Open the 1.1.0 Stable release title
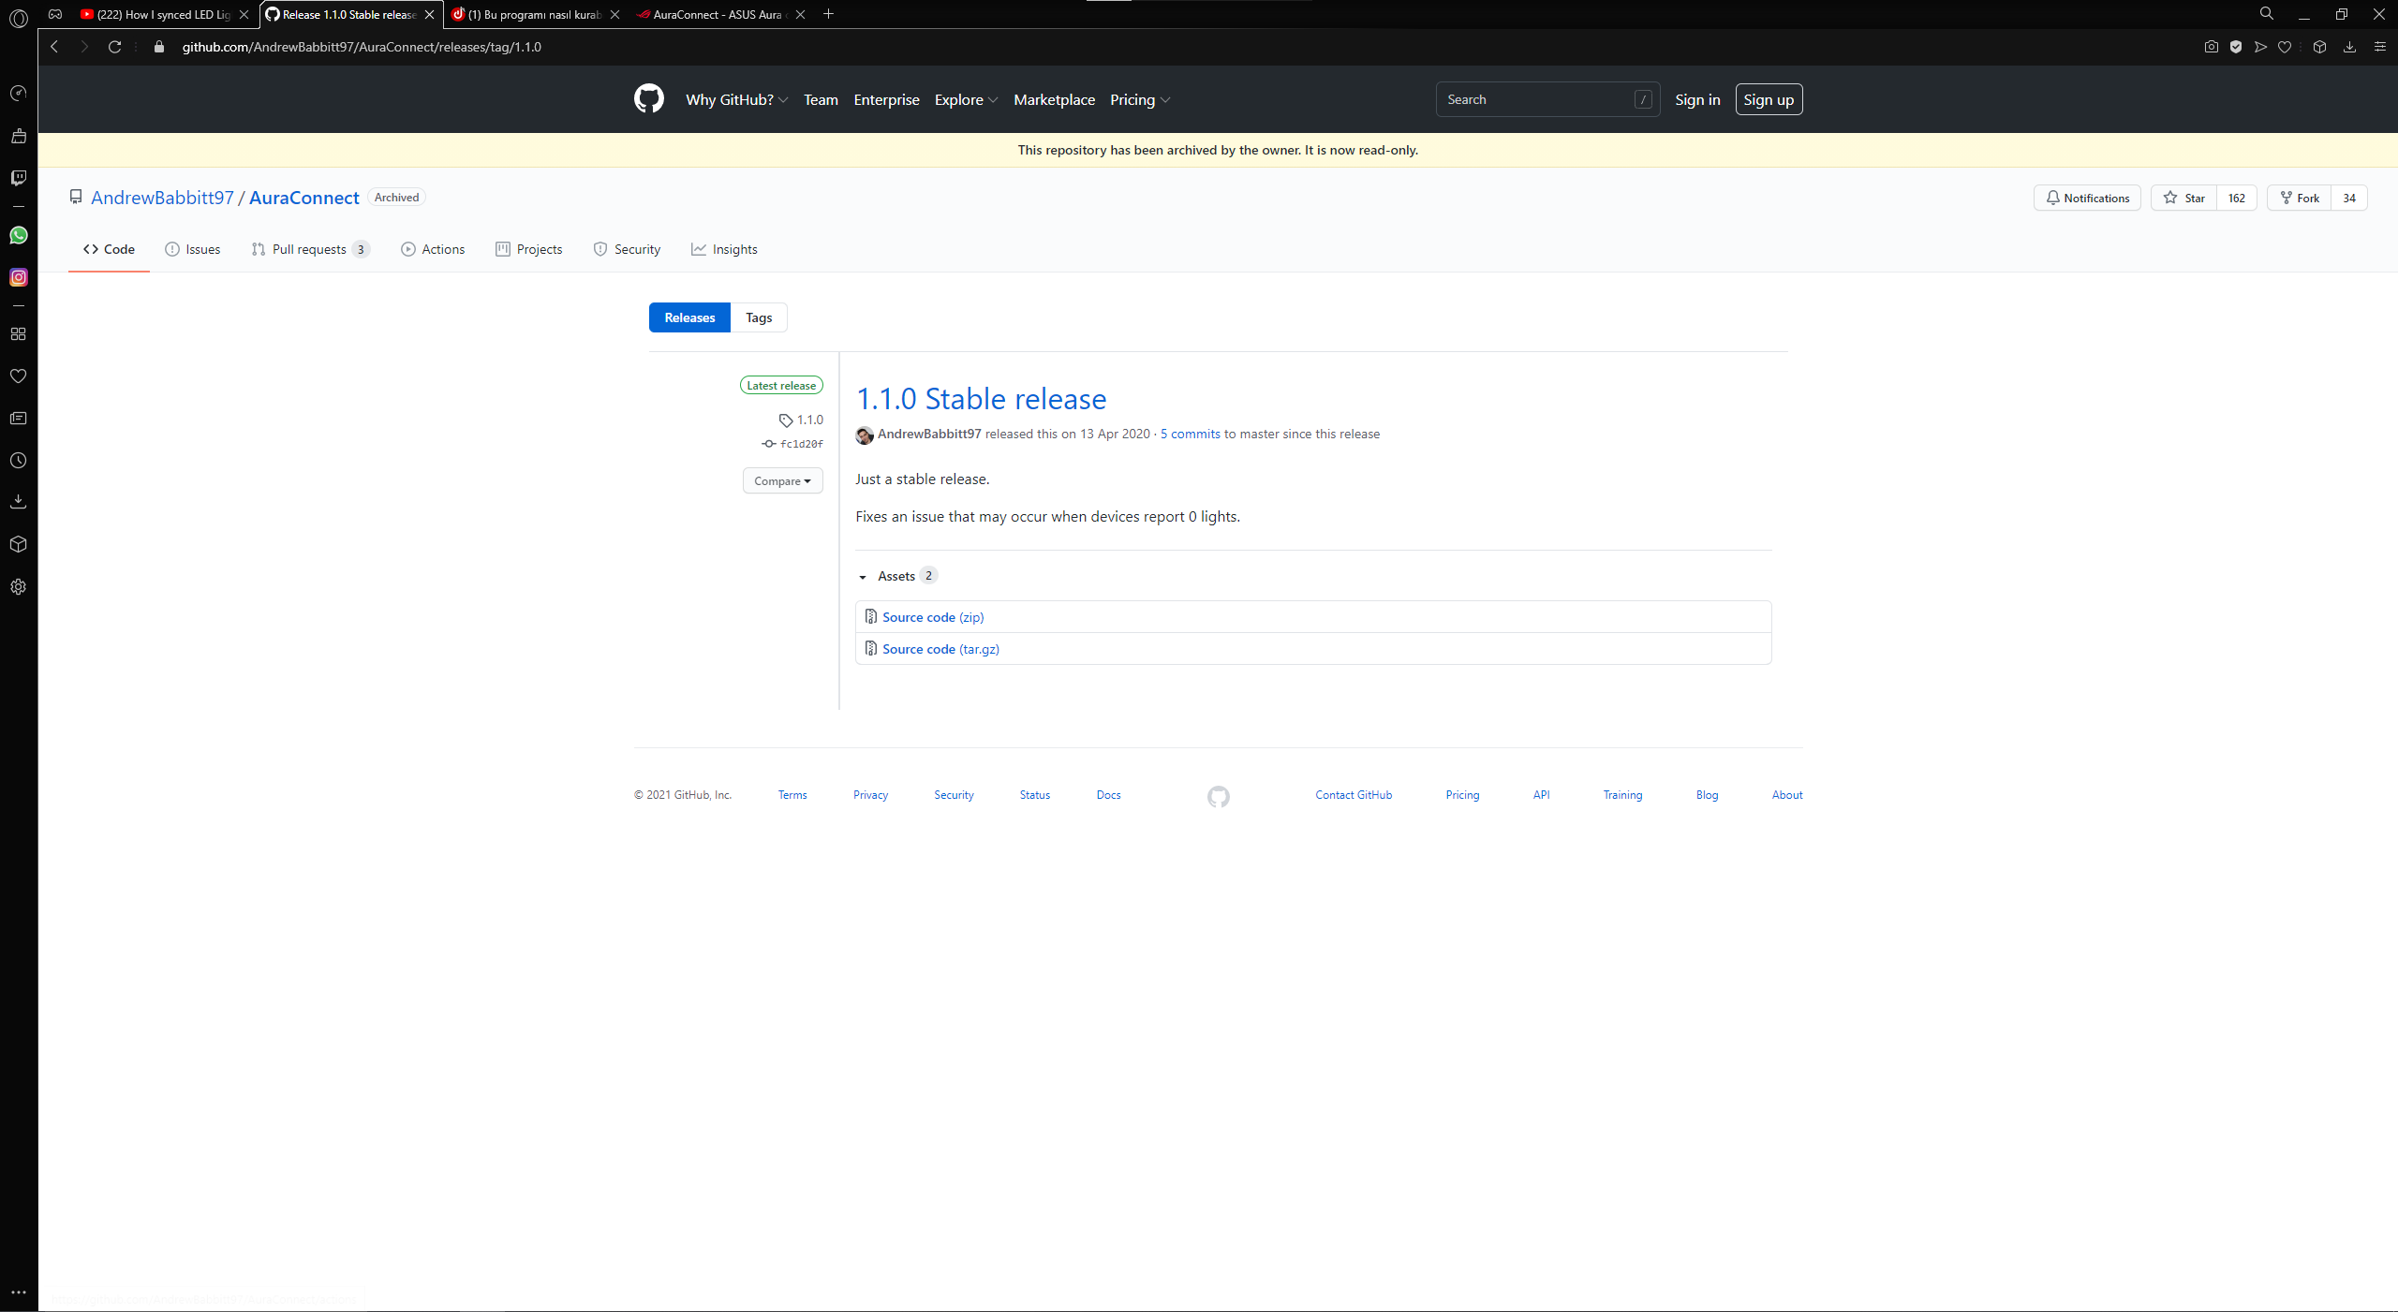This screenshot has width=2398, height=1312. 981,399
